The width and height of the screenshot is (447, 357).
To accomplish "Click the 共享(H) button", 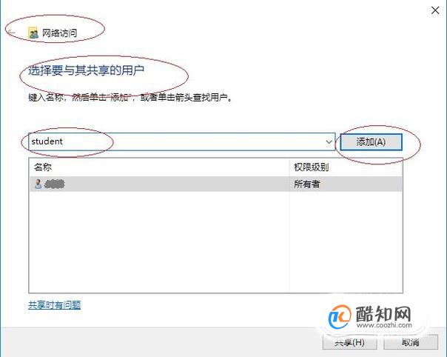I will coord(350,342).
